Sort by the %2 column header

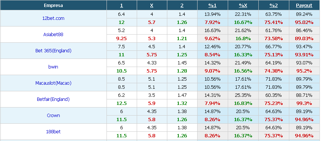pos(273,6)
